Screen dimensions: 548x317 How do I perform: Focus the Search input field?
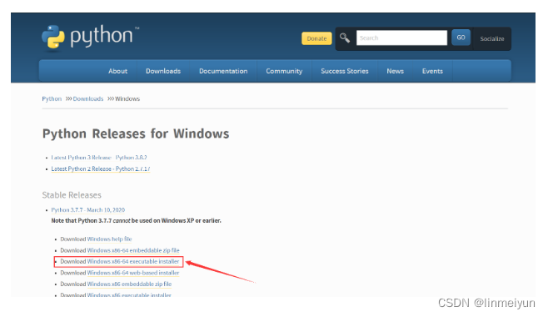[x=401, y=38]
